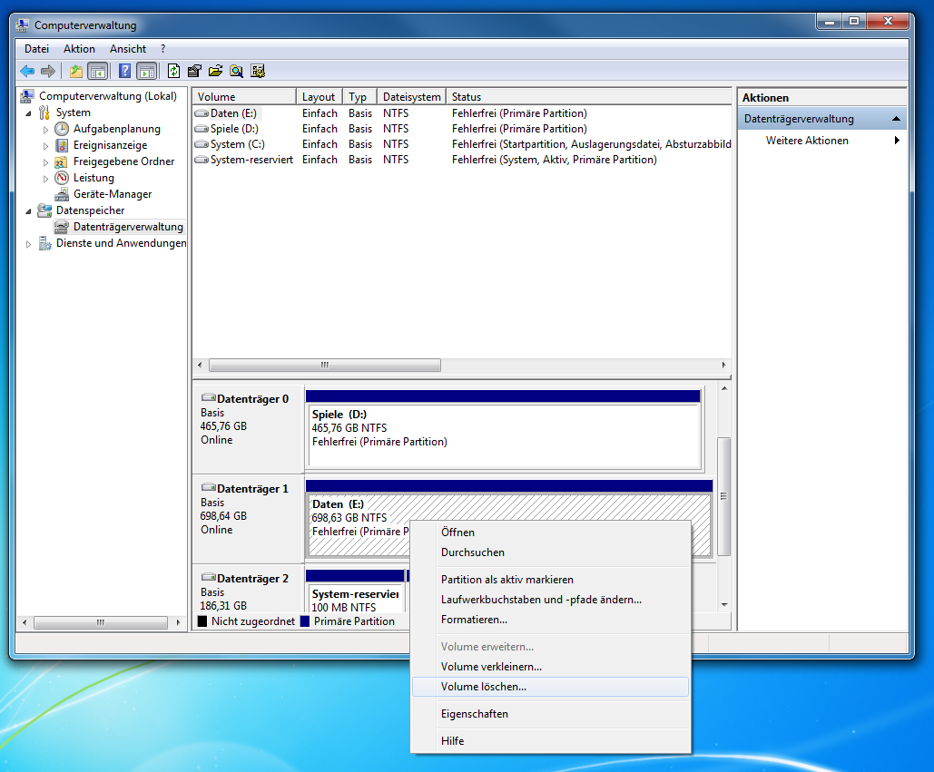Screen dimensions: 934x772
Task: Expand the Weitere Aktionen submenu arrow
Action: pyautogui.click(x=897, y=141)
